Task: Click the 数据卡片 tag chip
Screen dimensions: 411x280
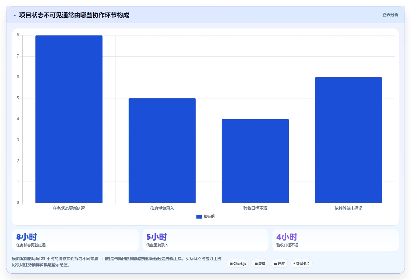Action: (x=301, y=263)
